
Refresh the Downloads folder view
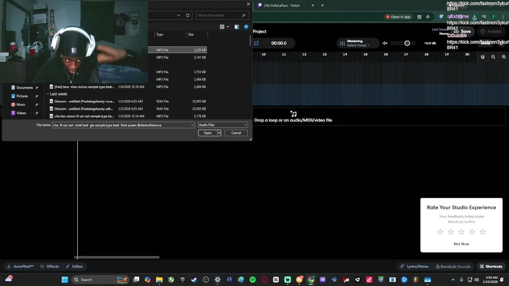[x=188, y=15]
